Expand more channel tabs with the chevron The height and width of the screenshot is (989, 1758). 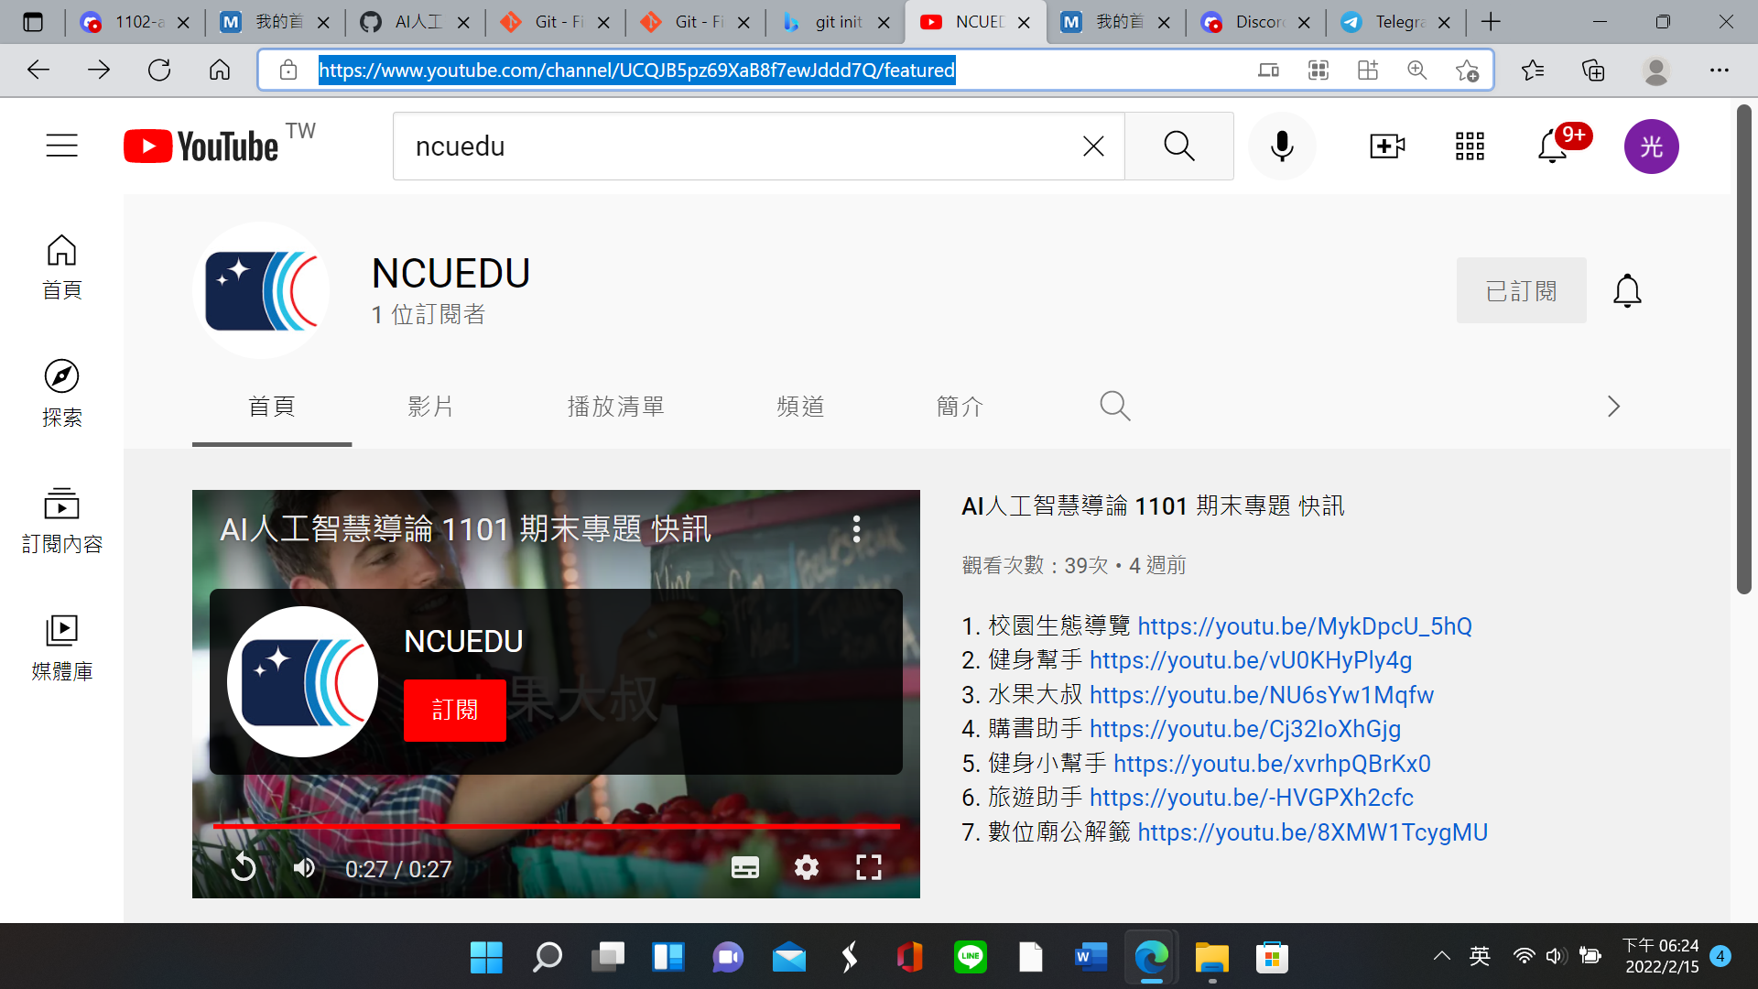click(1611, 406)
